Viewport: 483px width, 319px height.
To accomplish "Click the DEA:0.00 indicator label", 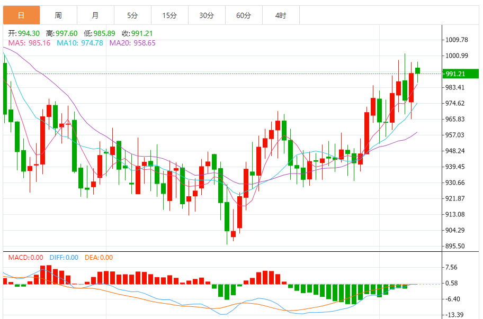I will click(x=99, y=258).
